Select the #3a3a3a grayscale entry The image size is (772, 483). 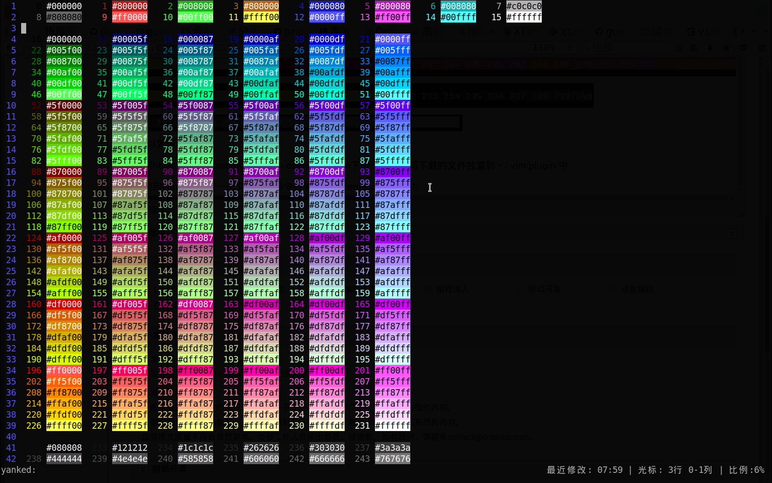392,448
